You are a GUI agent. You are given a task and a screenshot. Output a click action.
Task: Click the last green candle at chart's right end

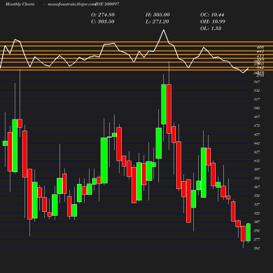point(248,233)
